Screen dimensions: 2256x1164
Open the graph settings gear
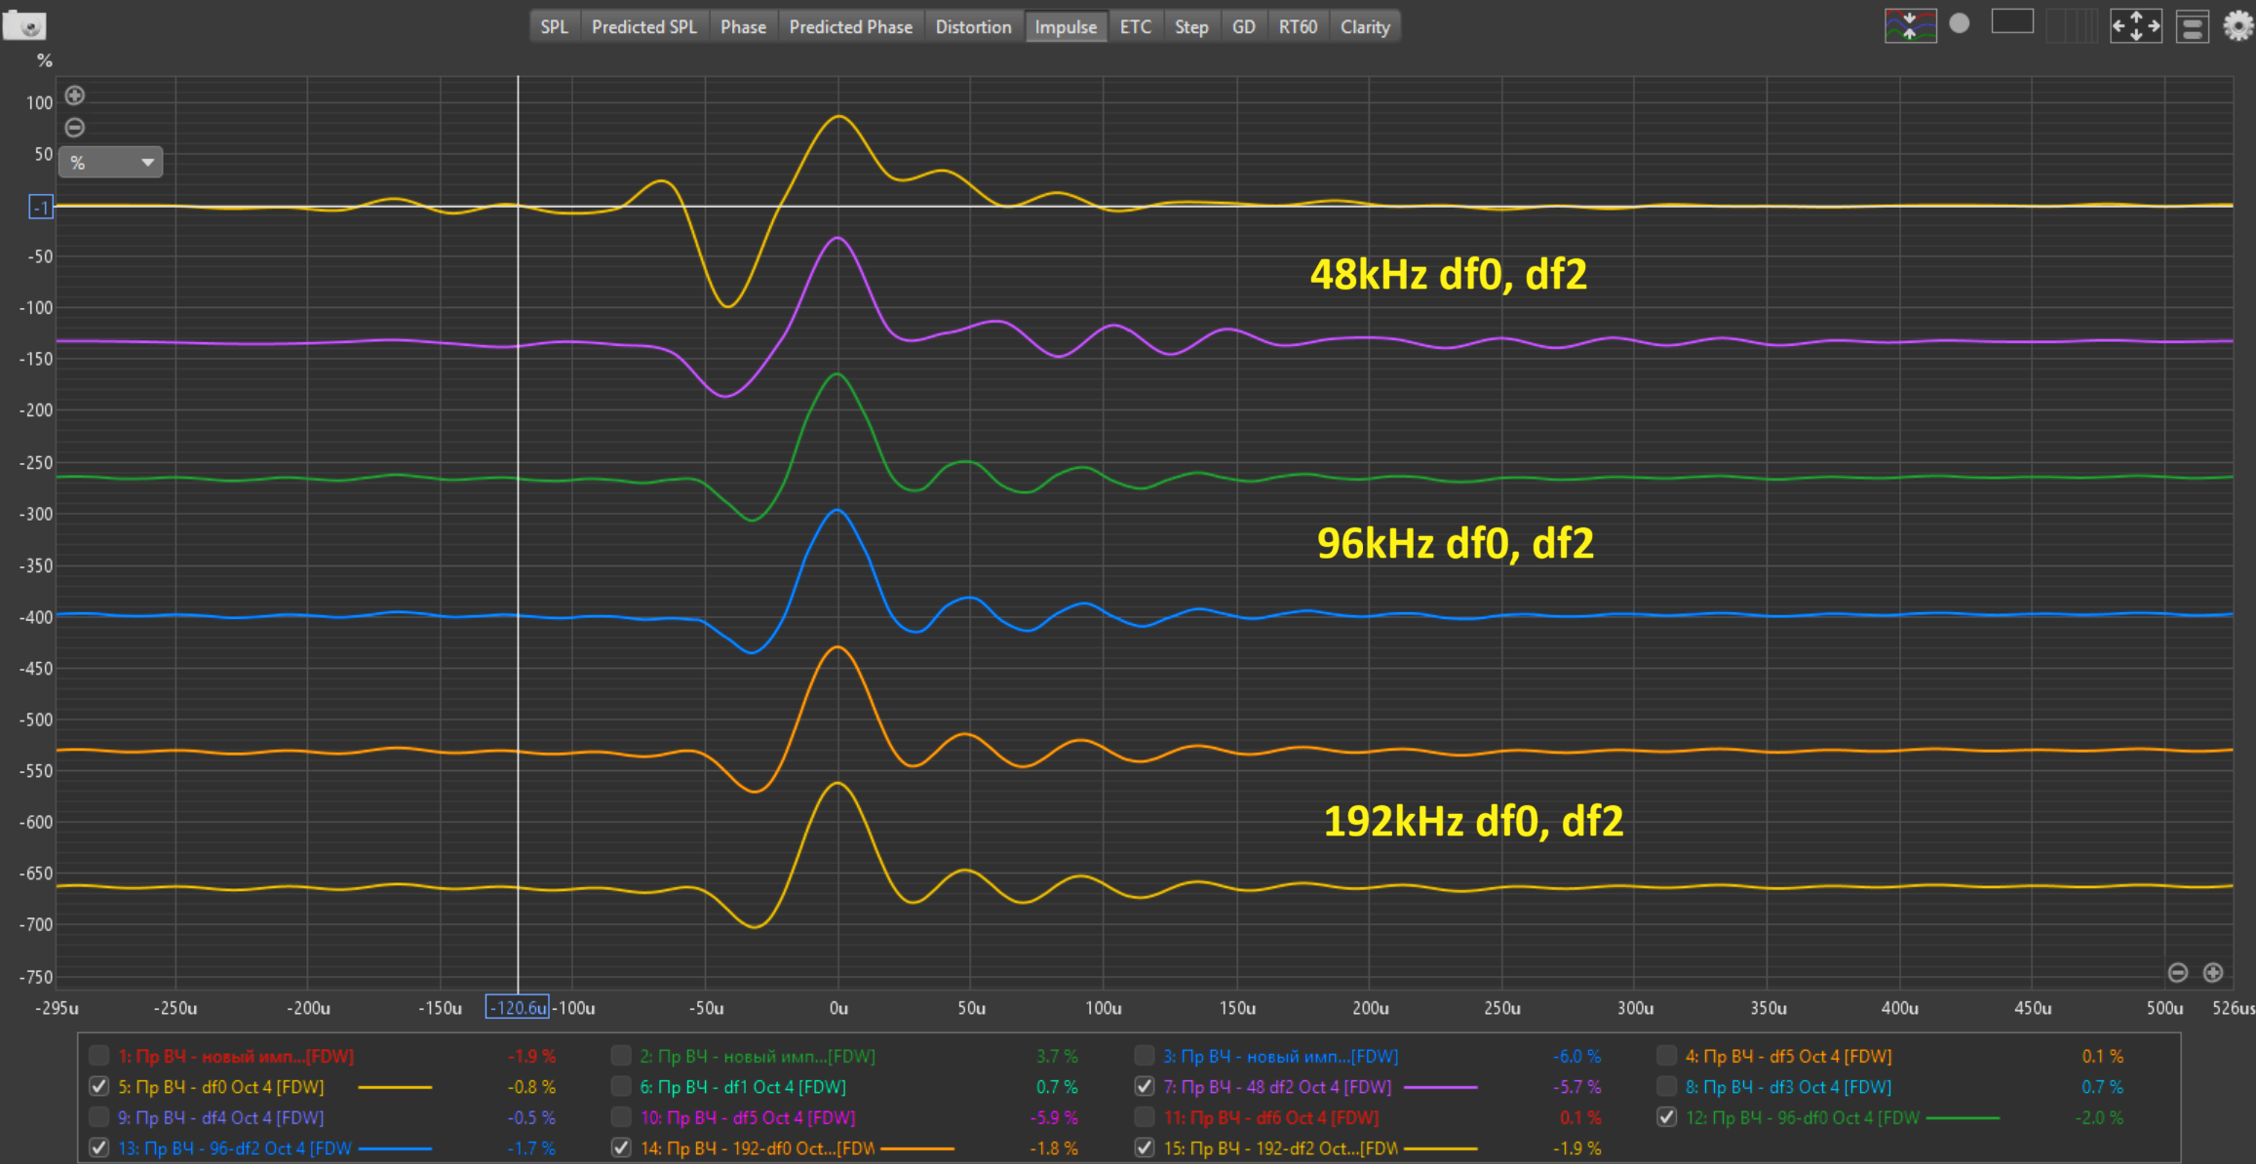(2237, 25)
